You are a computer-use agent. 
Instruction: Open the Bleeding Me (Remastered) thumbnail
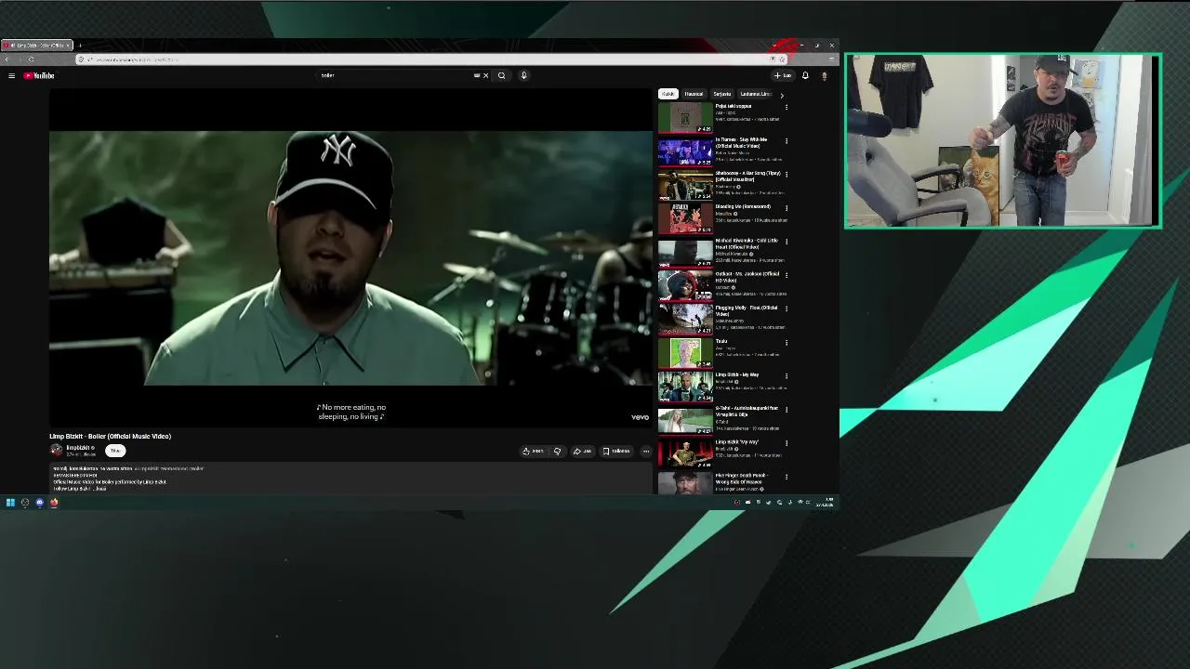(685, 218)
